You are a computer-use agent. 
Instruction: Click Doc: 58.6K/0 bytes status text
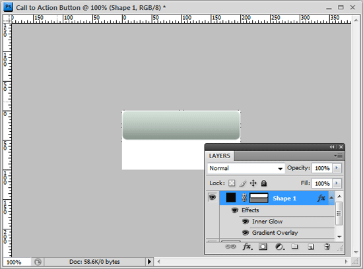(x=94, y=262)
